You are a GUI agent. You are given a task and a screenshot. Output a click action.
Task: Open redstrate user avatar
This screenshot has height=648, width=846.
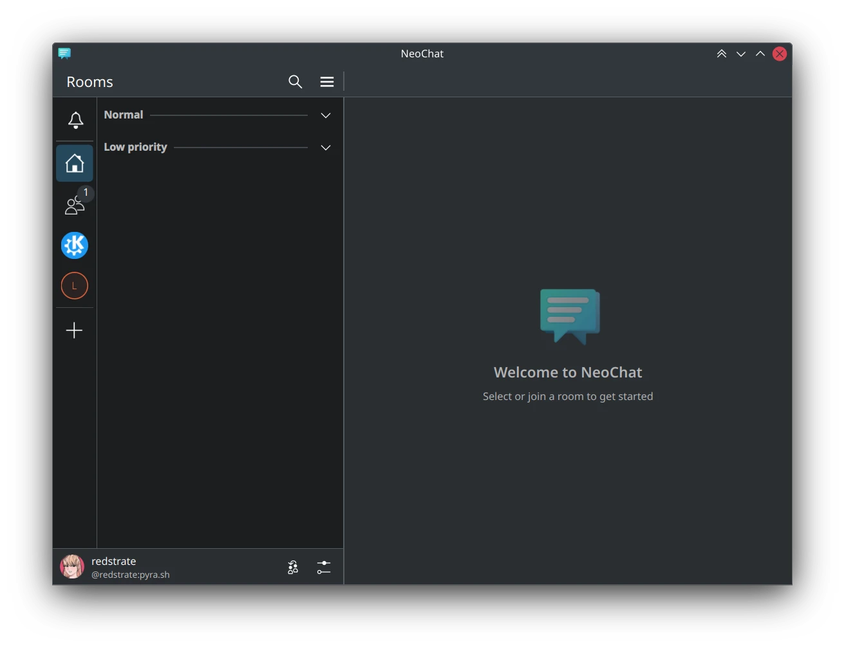[72, 567]
